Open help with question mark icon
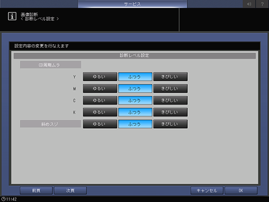Screen dimensions: 269x202 (x=262, y=4)
